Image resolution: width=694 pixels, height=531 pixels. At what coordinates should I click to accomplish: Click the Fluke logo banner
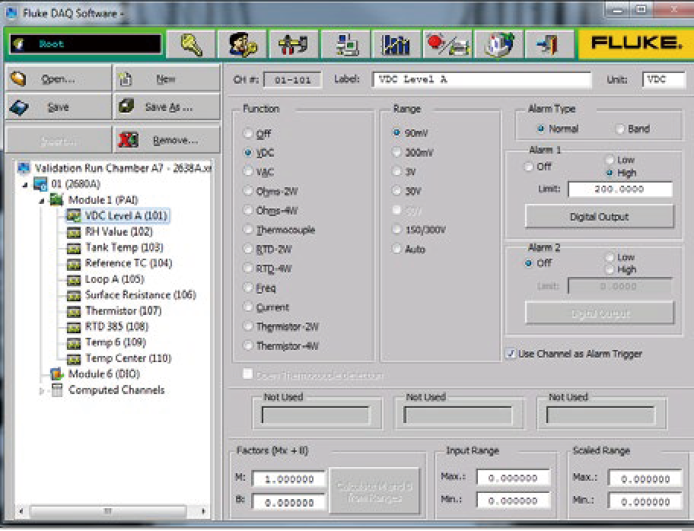(x=635, y=43)
